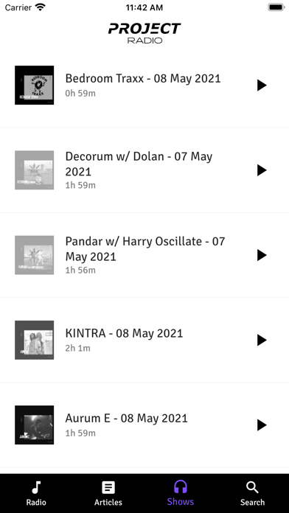The image size is (289, 513).
Task: Open KINTRA cover thumbnail
Action: (35, 341)
